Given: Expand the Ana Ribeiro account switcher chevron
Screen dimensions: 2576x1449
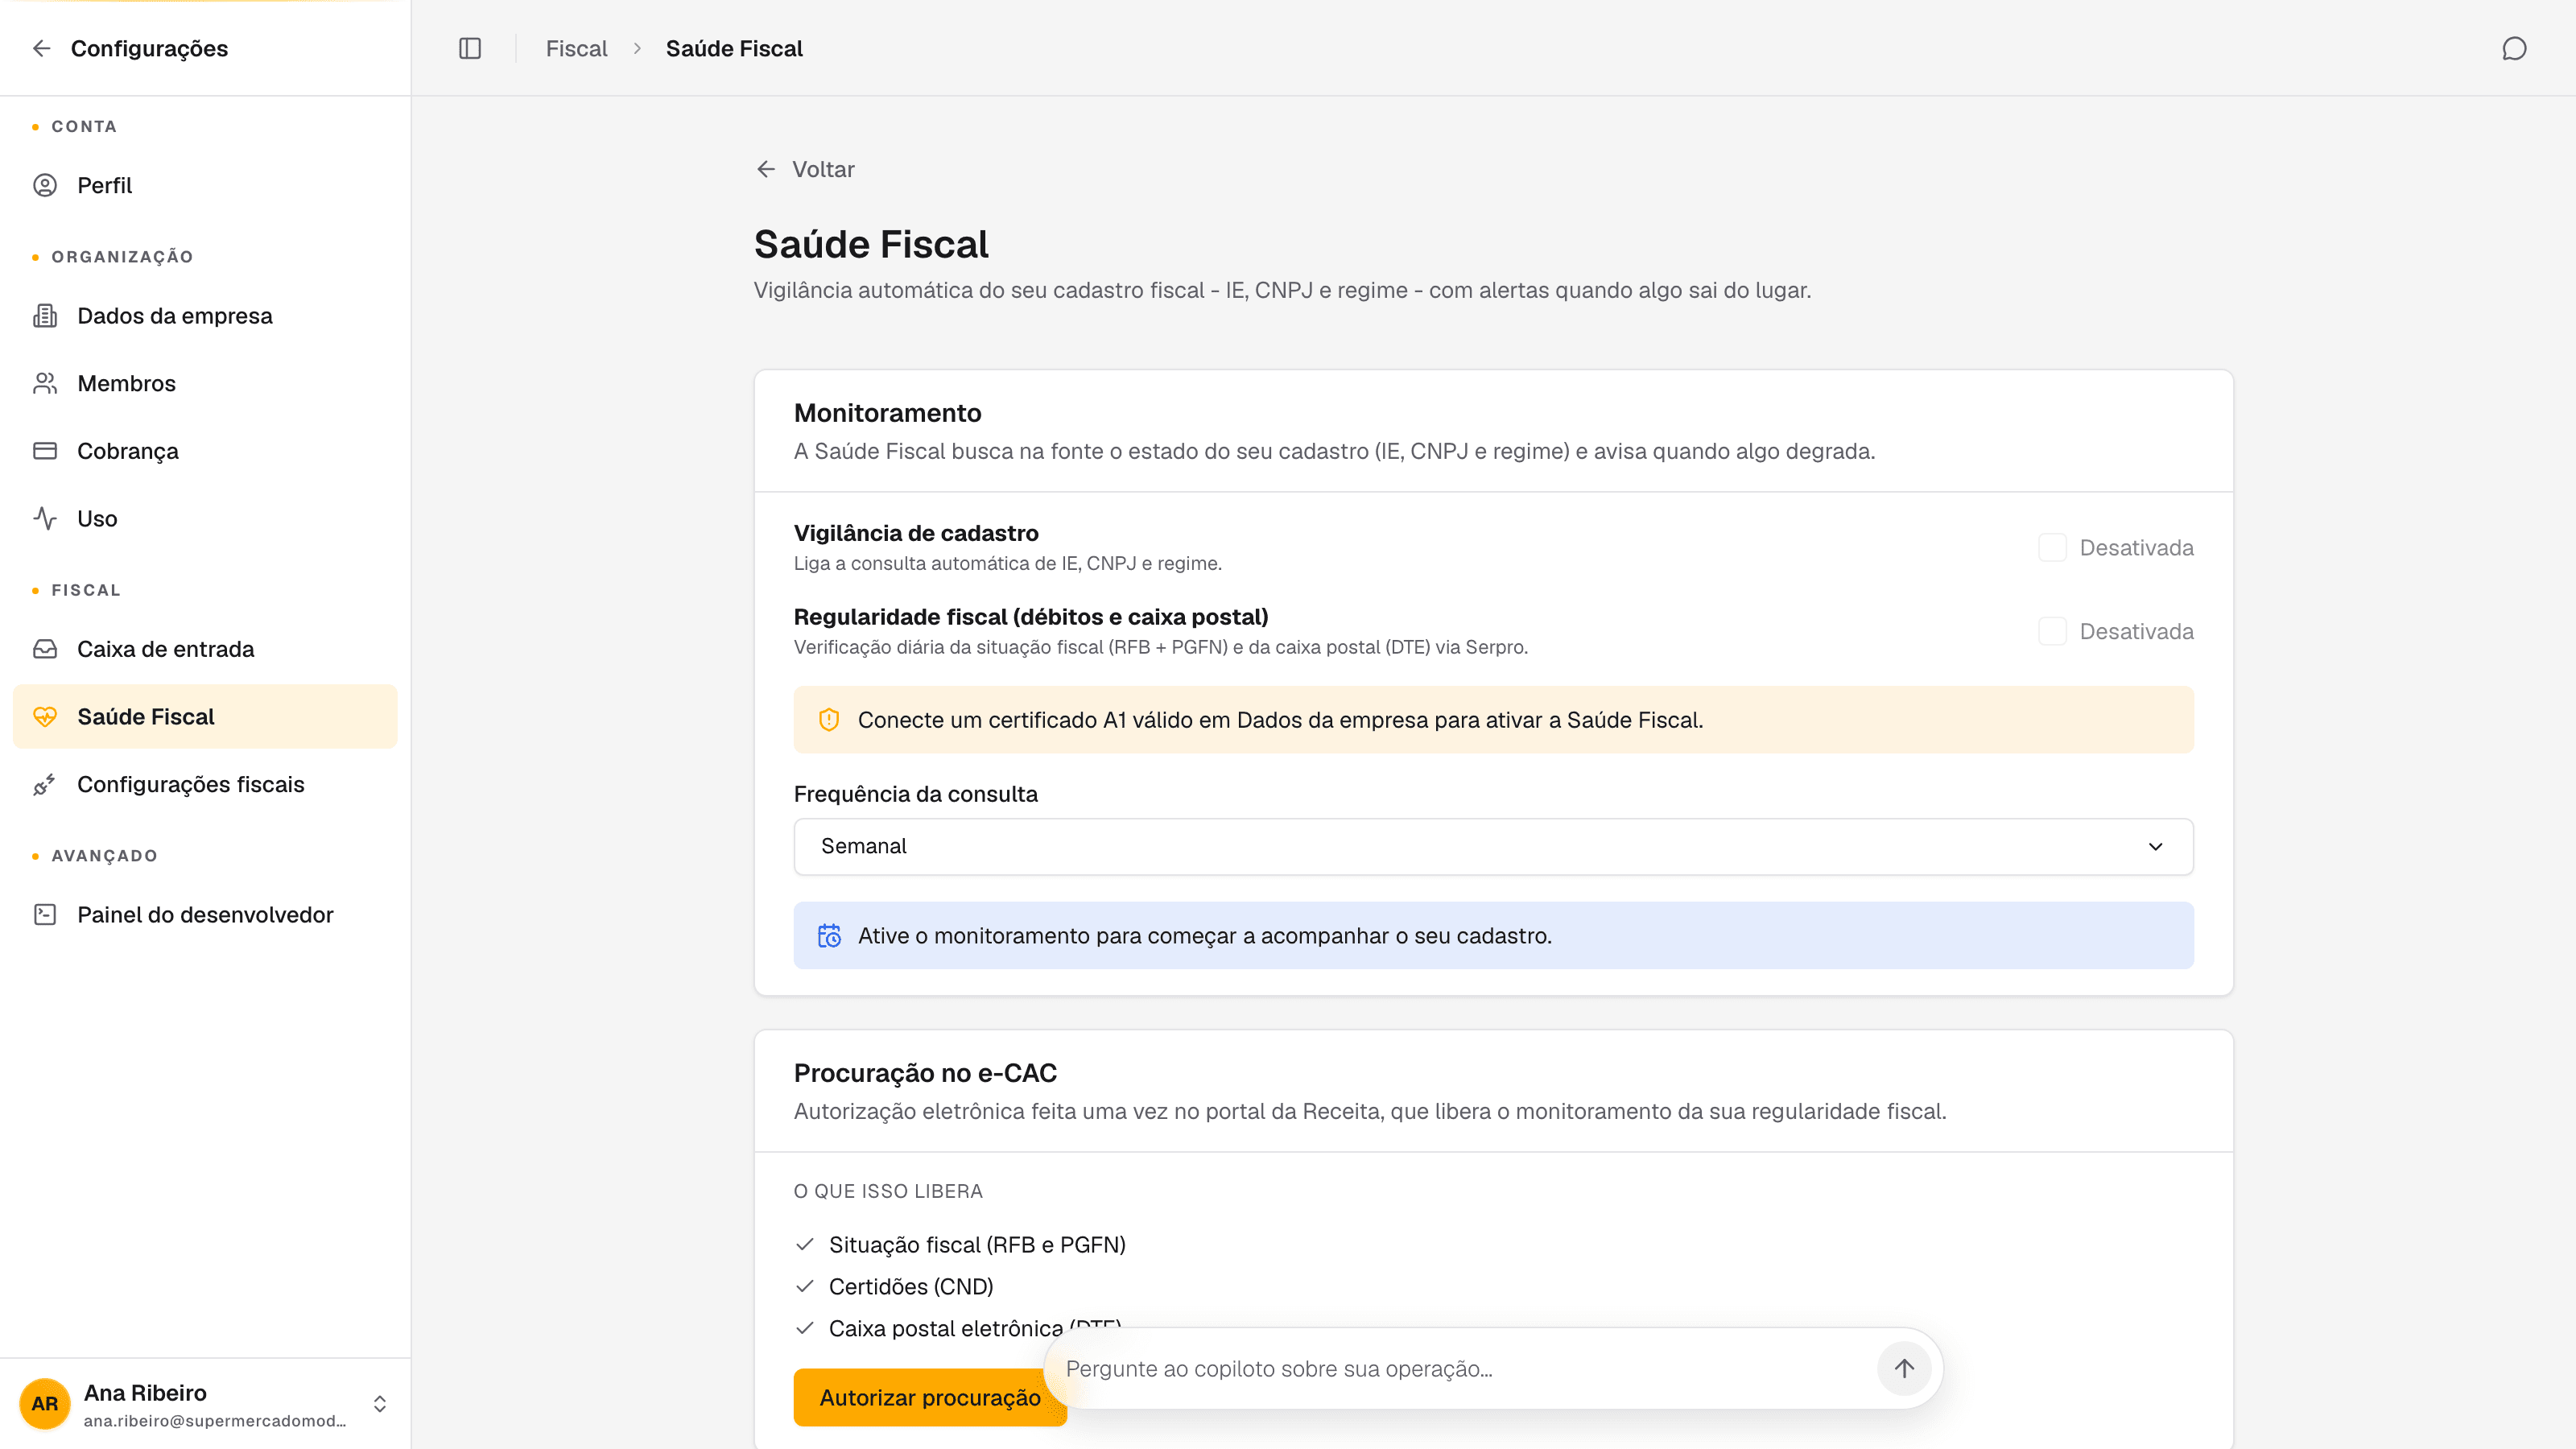Looking at the screenshot, I should 380,1403.
